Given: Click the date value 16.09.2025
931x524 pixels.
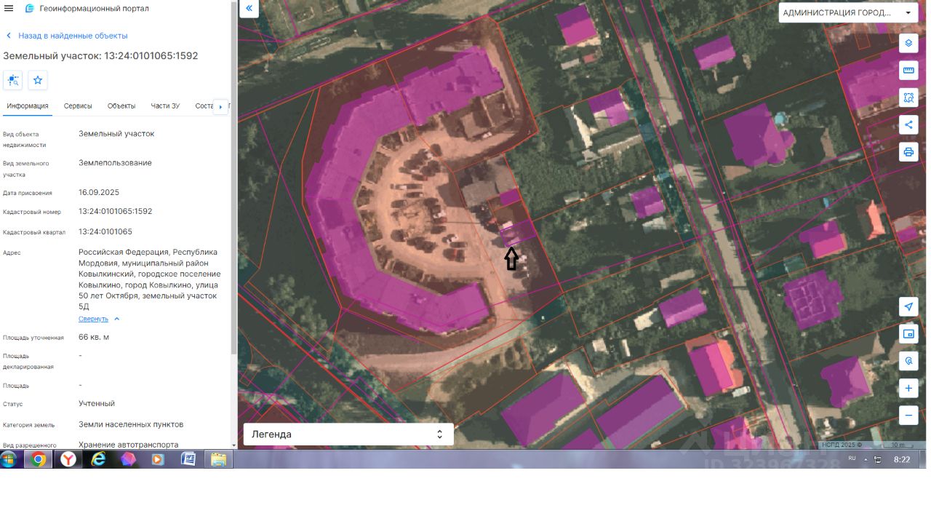Looking at the screenshot, I should 99,193.
